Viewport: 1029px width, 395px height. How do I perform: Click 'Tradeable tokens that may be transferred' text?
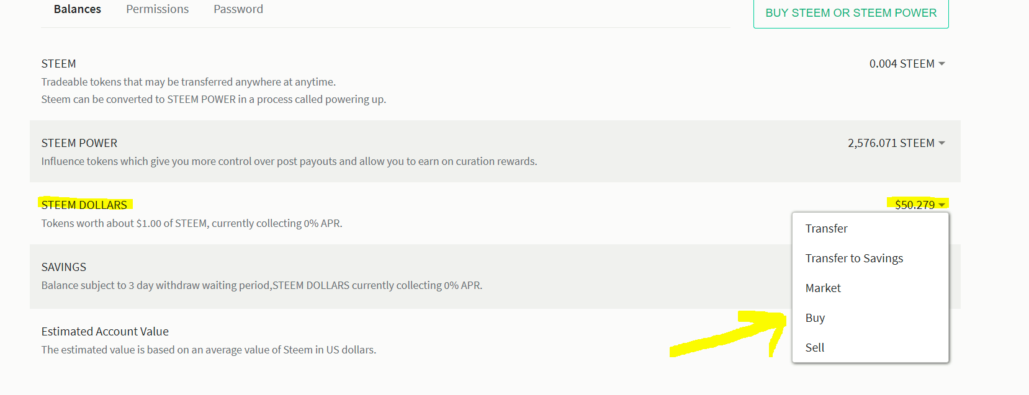coord(188,82)
